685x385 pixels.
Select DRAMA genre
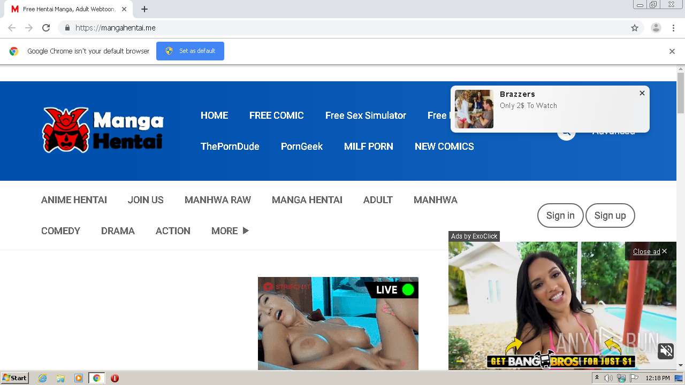pos(118,231)
